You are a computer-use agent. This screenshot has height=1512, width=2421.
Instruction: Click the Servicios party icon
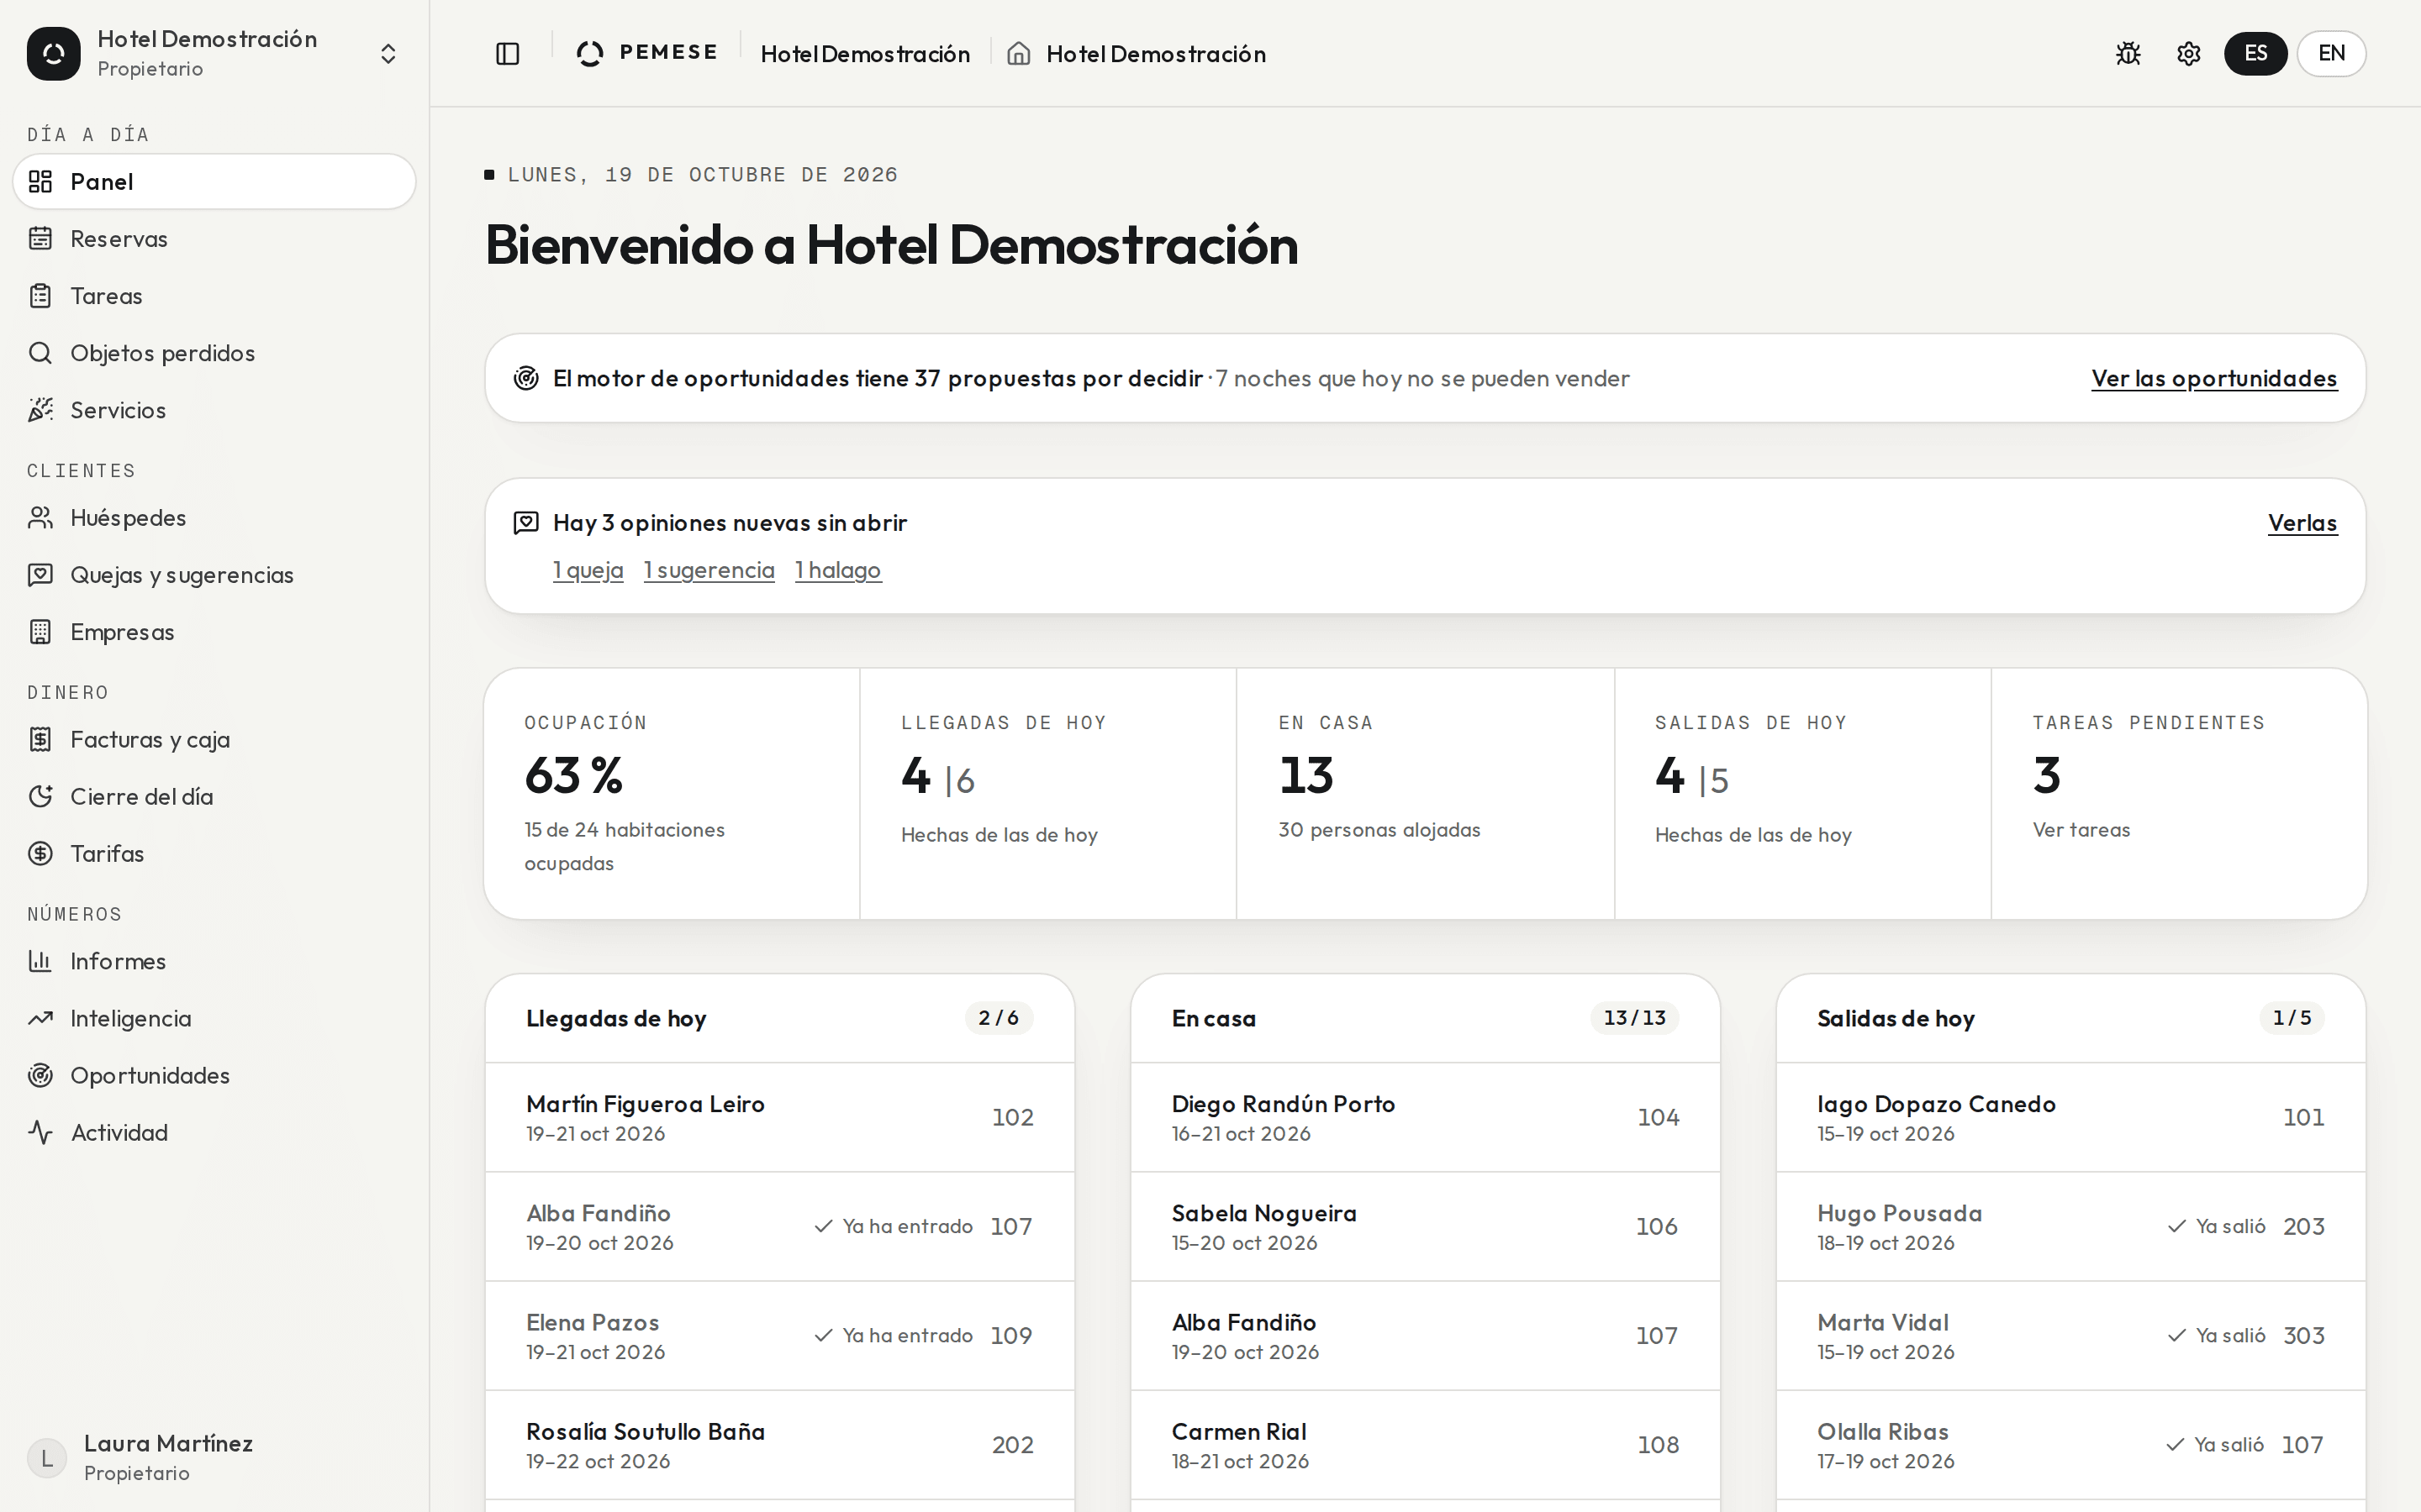40,410
